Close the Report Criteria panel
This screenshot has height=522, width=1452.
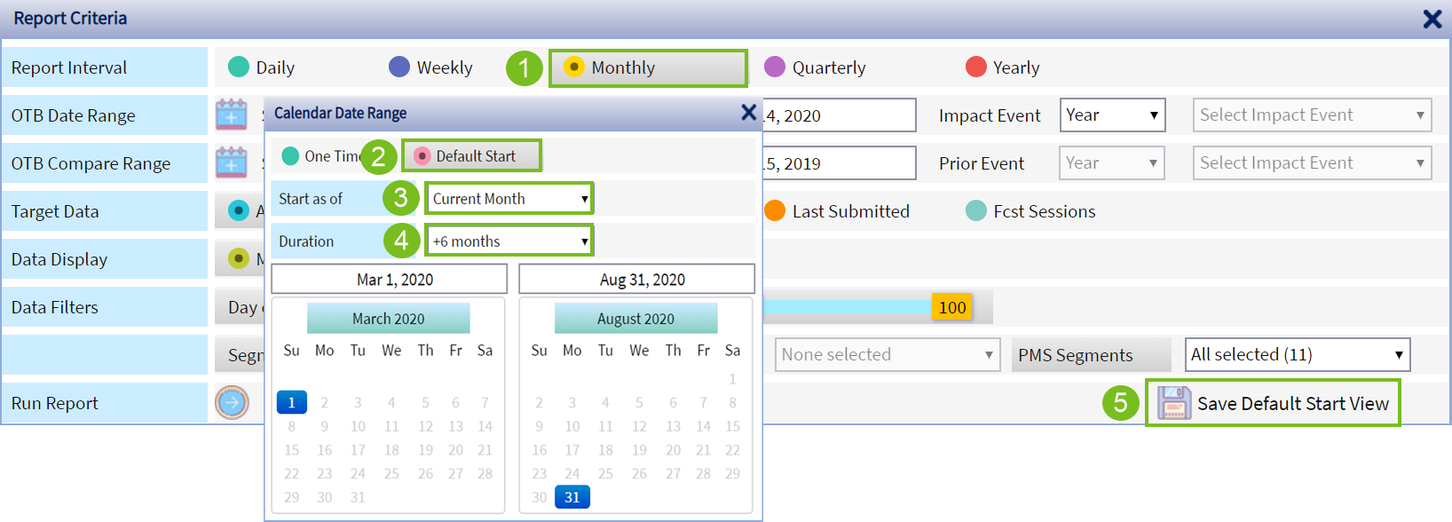1432,19
